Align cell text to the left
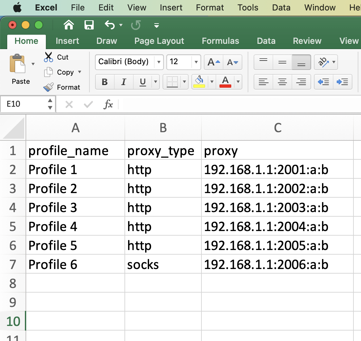 pyautogui.click(x=263, y=81)
